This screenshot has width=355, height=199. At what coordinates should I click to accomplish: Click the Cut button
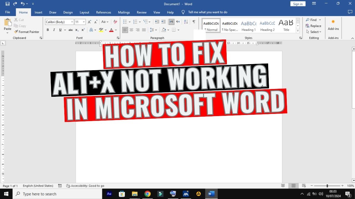(19, 20)
